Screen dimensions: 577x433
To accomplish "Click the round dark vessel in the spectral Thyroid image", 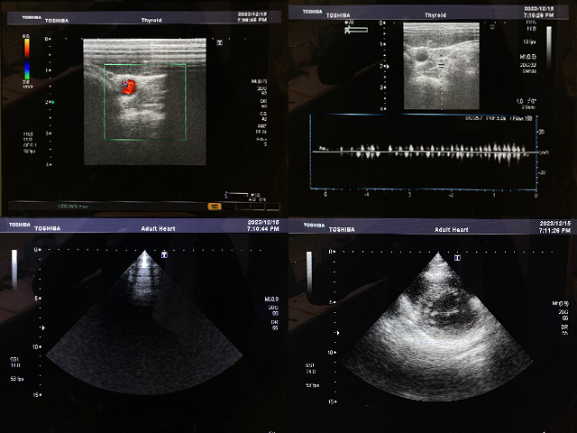I will (421, 57).
